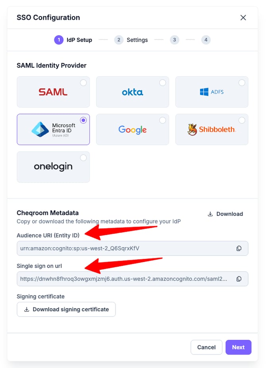Click the OneLogin logo card

pos(53,167)
